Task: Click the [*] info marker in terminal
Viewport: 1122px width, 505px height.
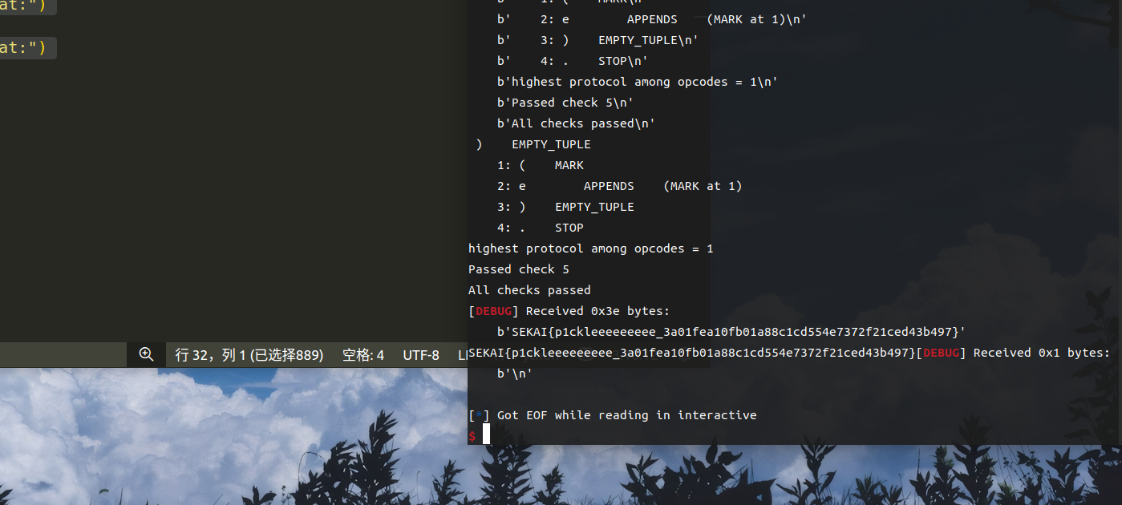Action: click(x=479, y=415)
